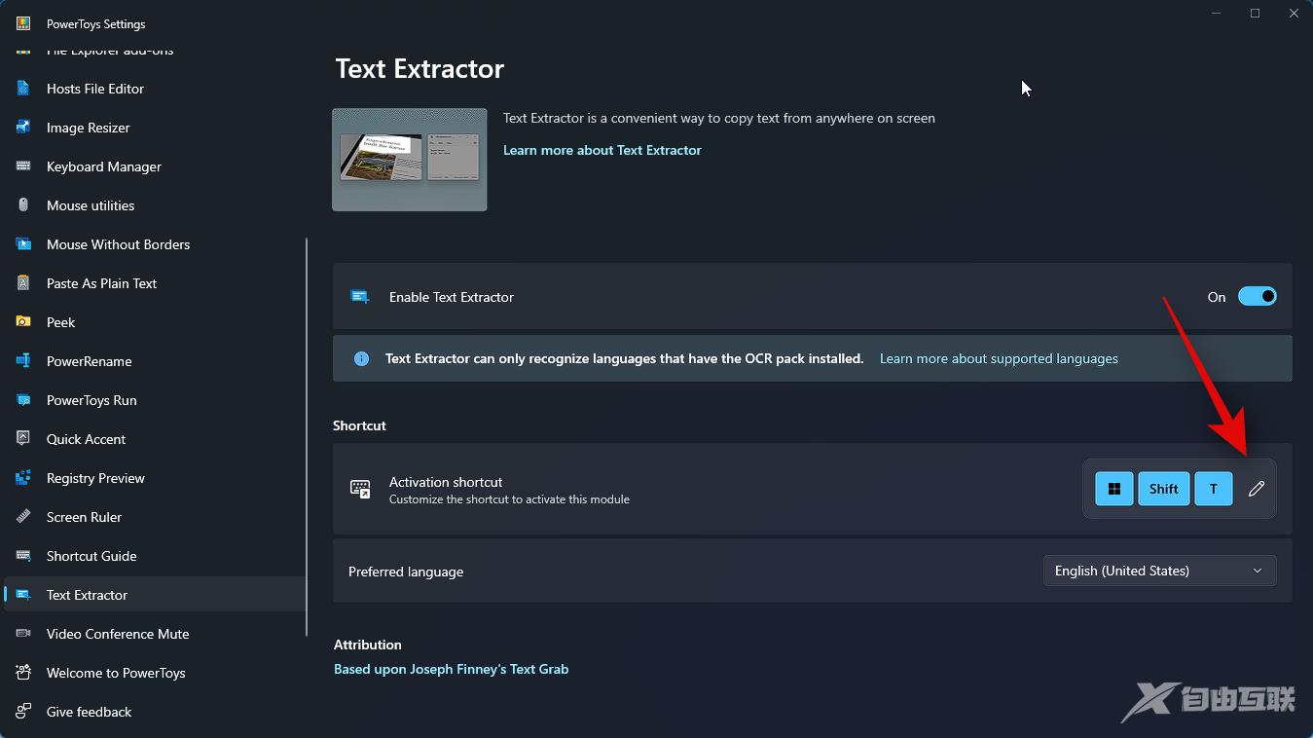
Task: Click the Peek sidebar icon
Action: pos(23,322)
